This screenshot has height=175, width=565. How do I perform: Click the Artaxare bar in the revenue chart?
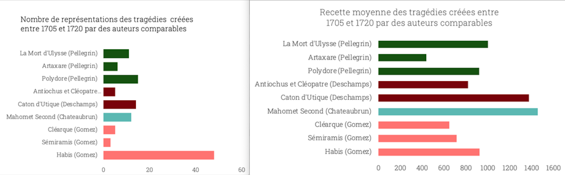[x=402, y=58]
